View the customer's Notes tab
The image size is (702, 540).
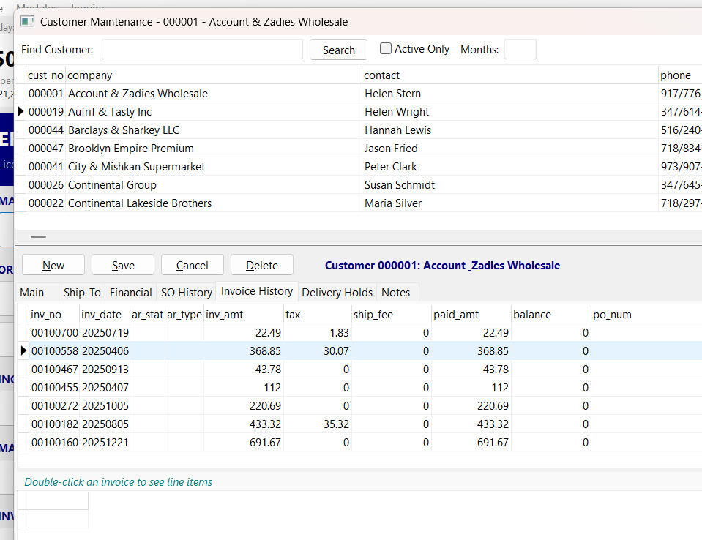[396, 292]
